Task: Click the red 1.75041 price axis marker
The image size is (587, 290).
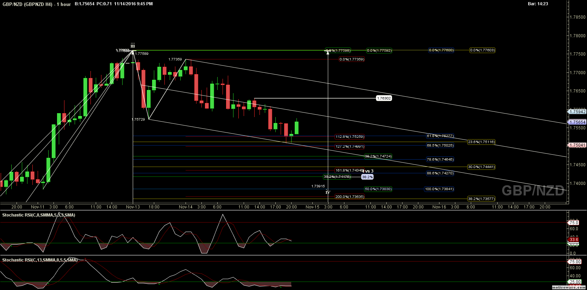Action: coord(577,145)
